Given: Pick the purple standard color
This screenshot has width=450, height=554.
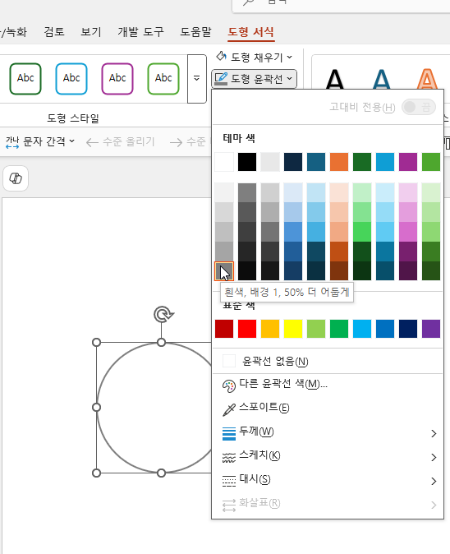Looking at the screenshot, I should pyautogui.click(x=431, y=329).
